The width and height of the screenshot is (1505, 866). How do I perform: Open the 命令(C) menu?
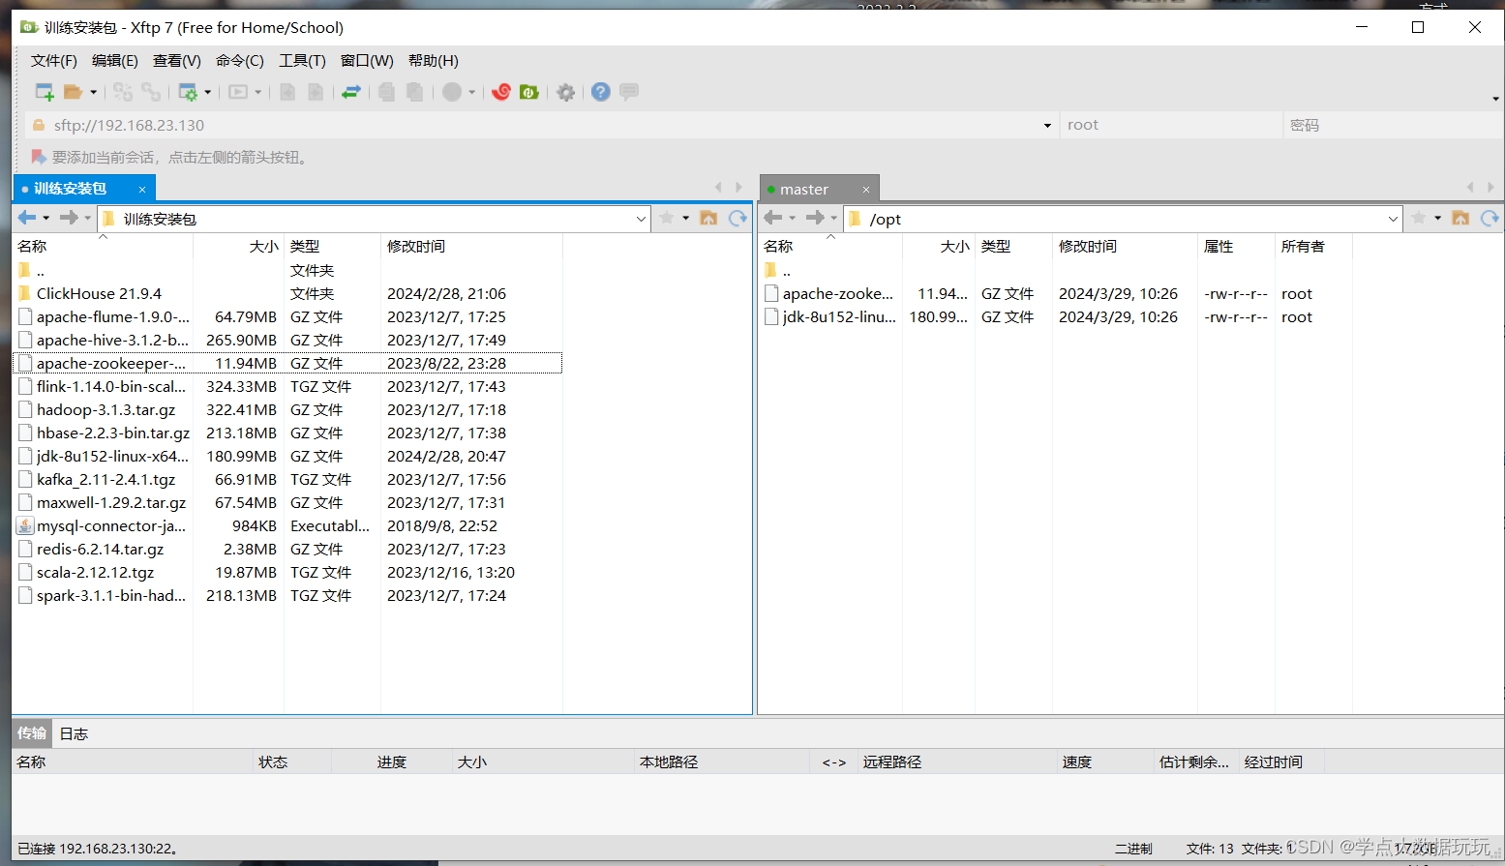pos(240,60)
